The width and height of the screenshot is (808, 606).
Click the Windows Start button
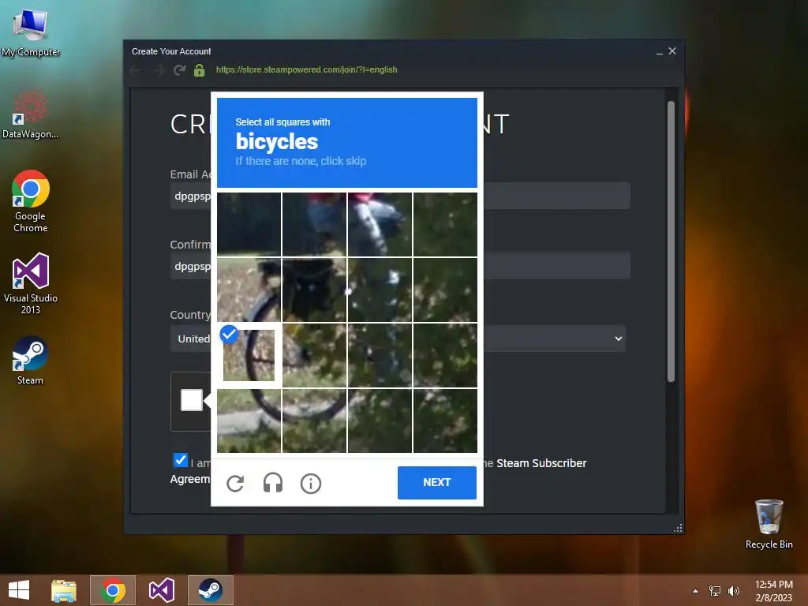19,590
